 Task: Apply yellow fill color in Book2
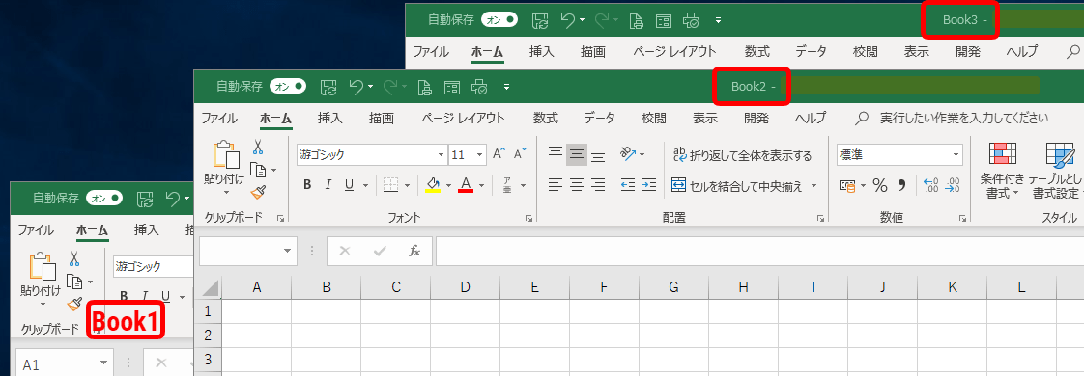coord(433,185)
